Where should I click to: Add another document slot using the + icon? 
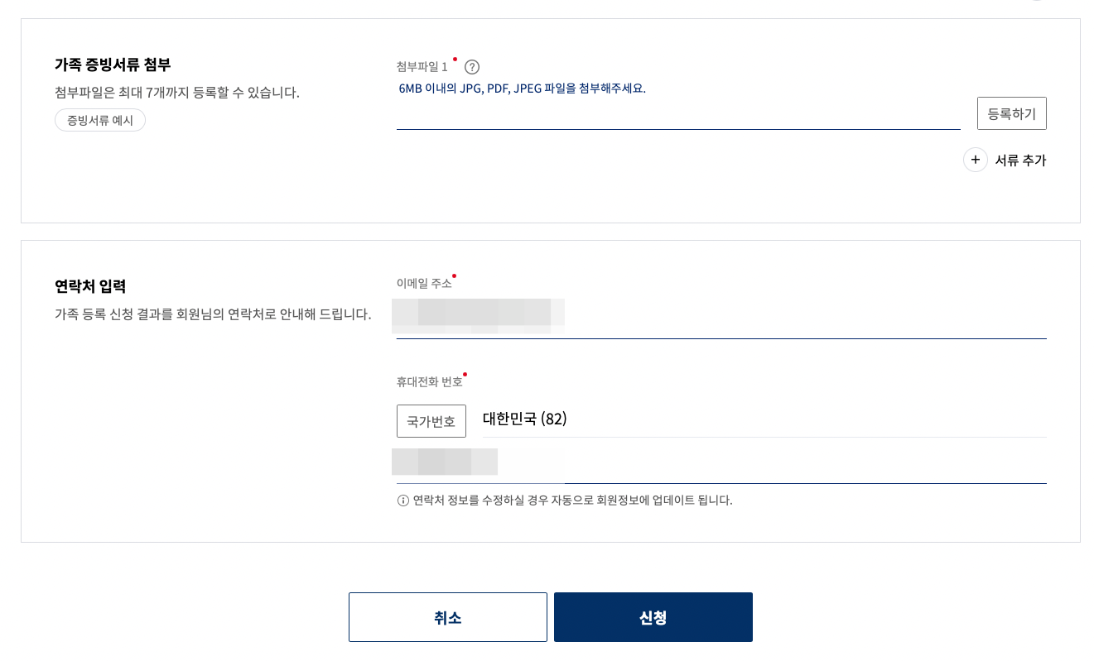point(976,160)
